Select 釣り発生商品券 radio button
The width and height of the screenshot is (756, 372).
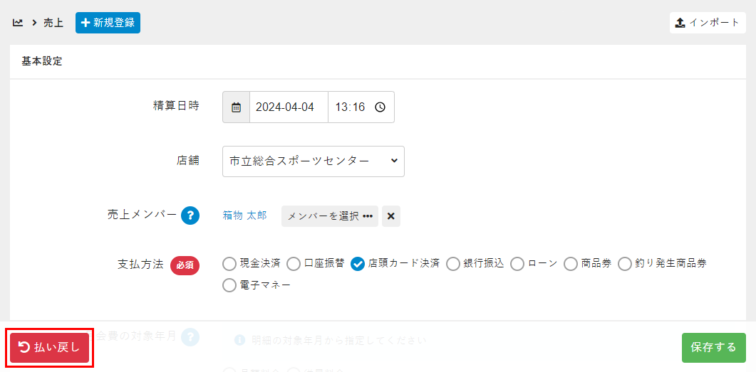tap(624, 264)
